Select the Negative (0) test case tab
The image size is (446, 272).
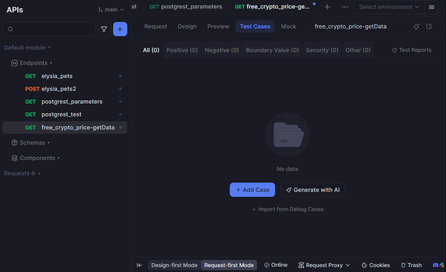click(x=222, y=50)
